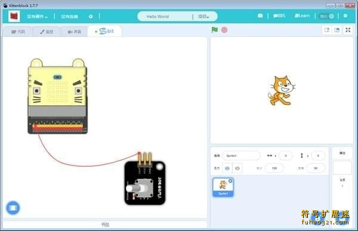Switch to small stage layout
Screen dimensions: 358x231
click(327, 30)
